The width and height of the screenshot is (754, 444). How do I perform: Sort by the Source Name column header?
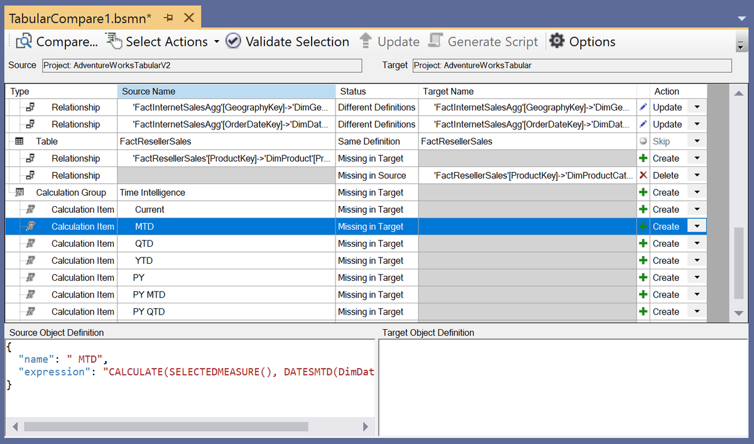[226, 92]
